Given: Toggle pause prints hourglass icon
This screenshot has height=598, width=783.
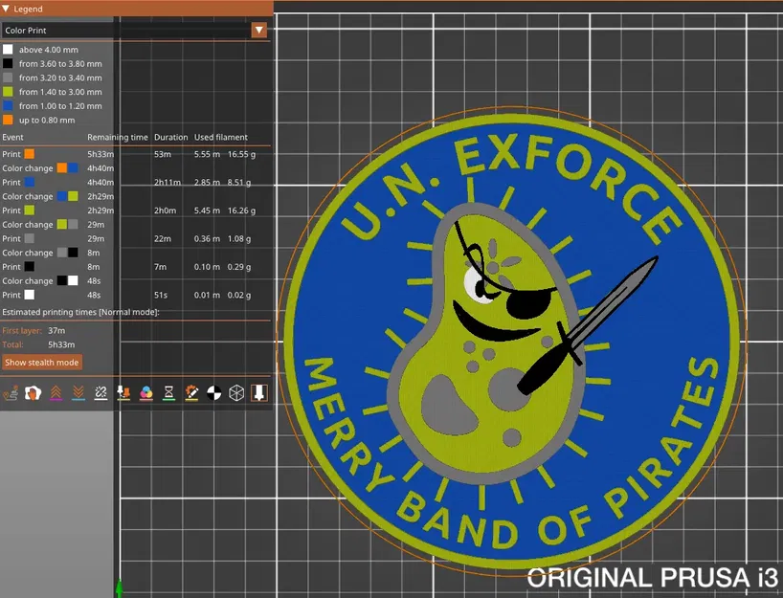Looking at the screenshot, I should tap(168, 392).
